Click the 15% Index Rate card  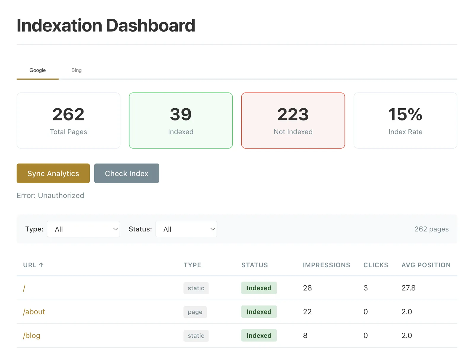tap(405, 120)
